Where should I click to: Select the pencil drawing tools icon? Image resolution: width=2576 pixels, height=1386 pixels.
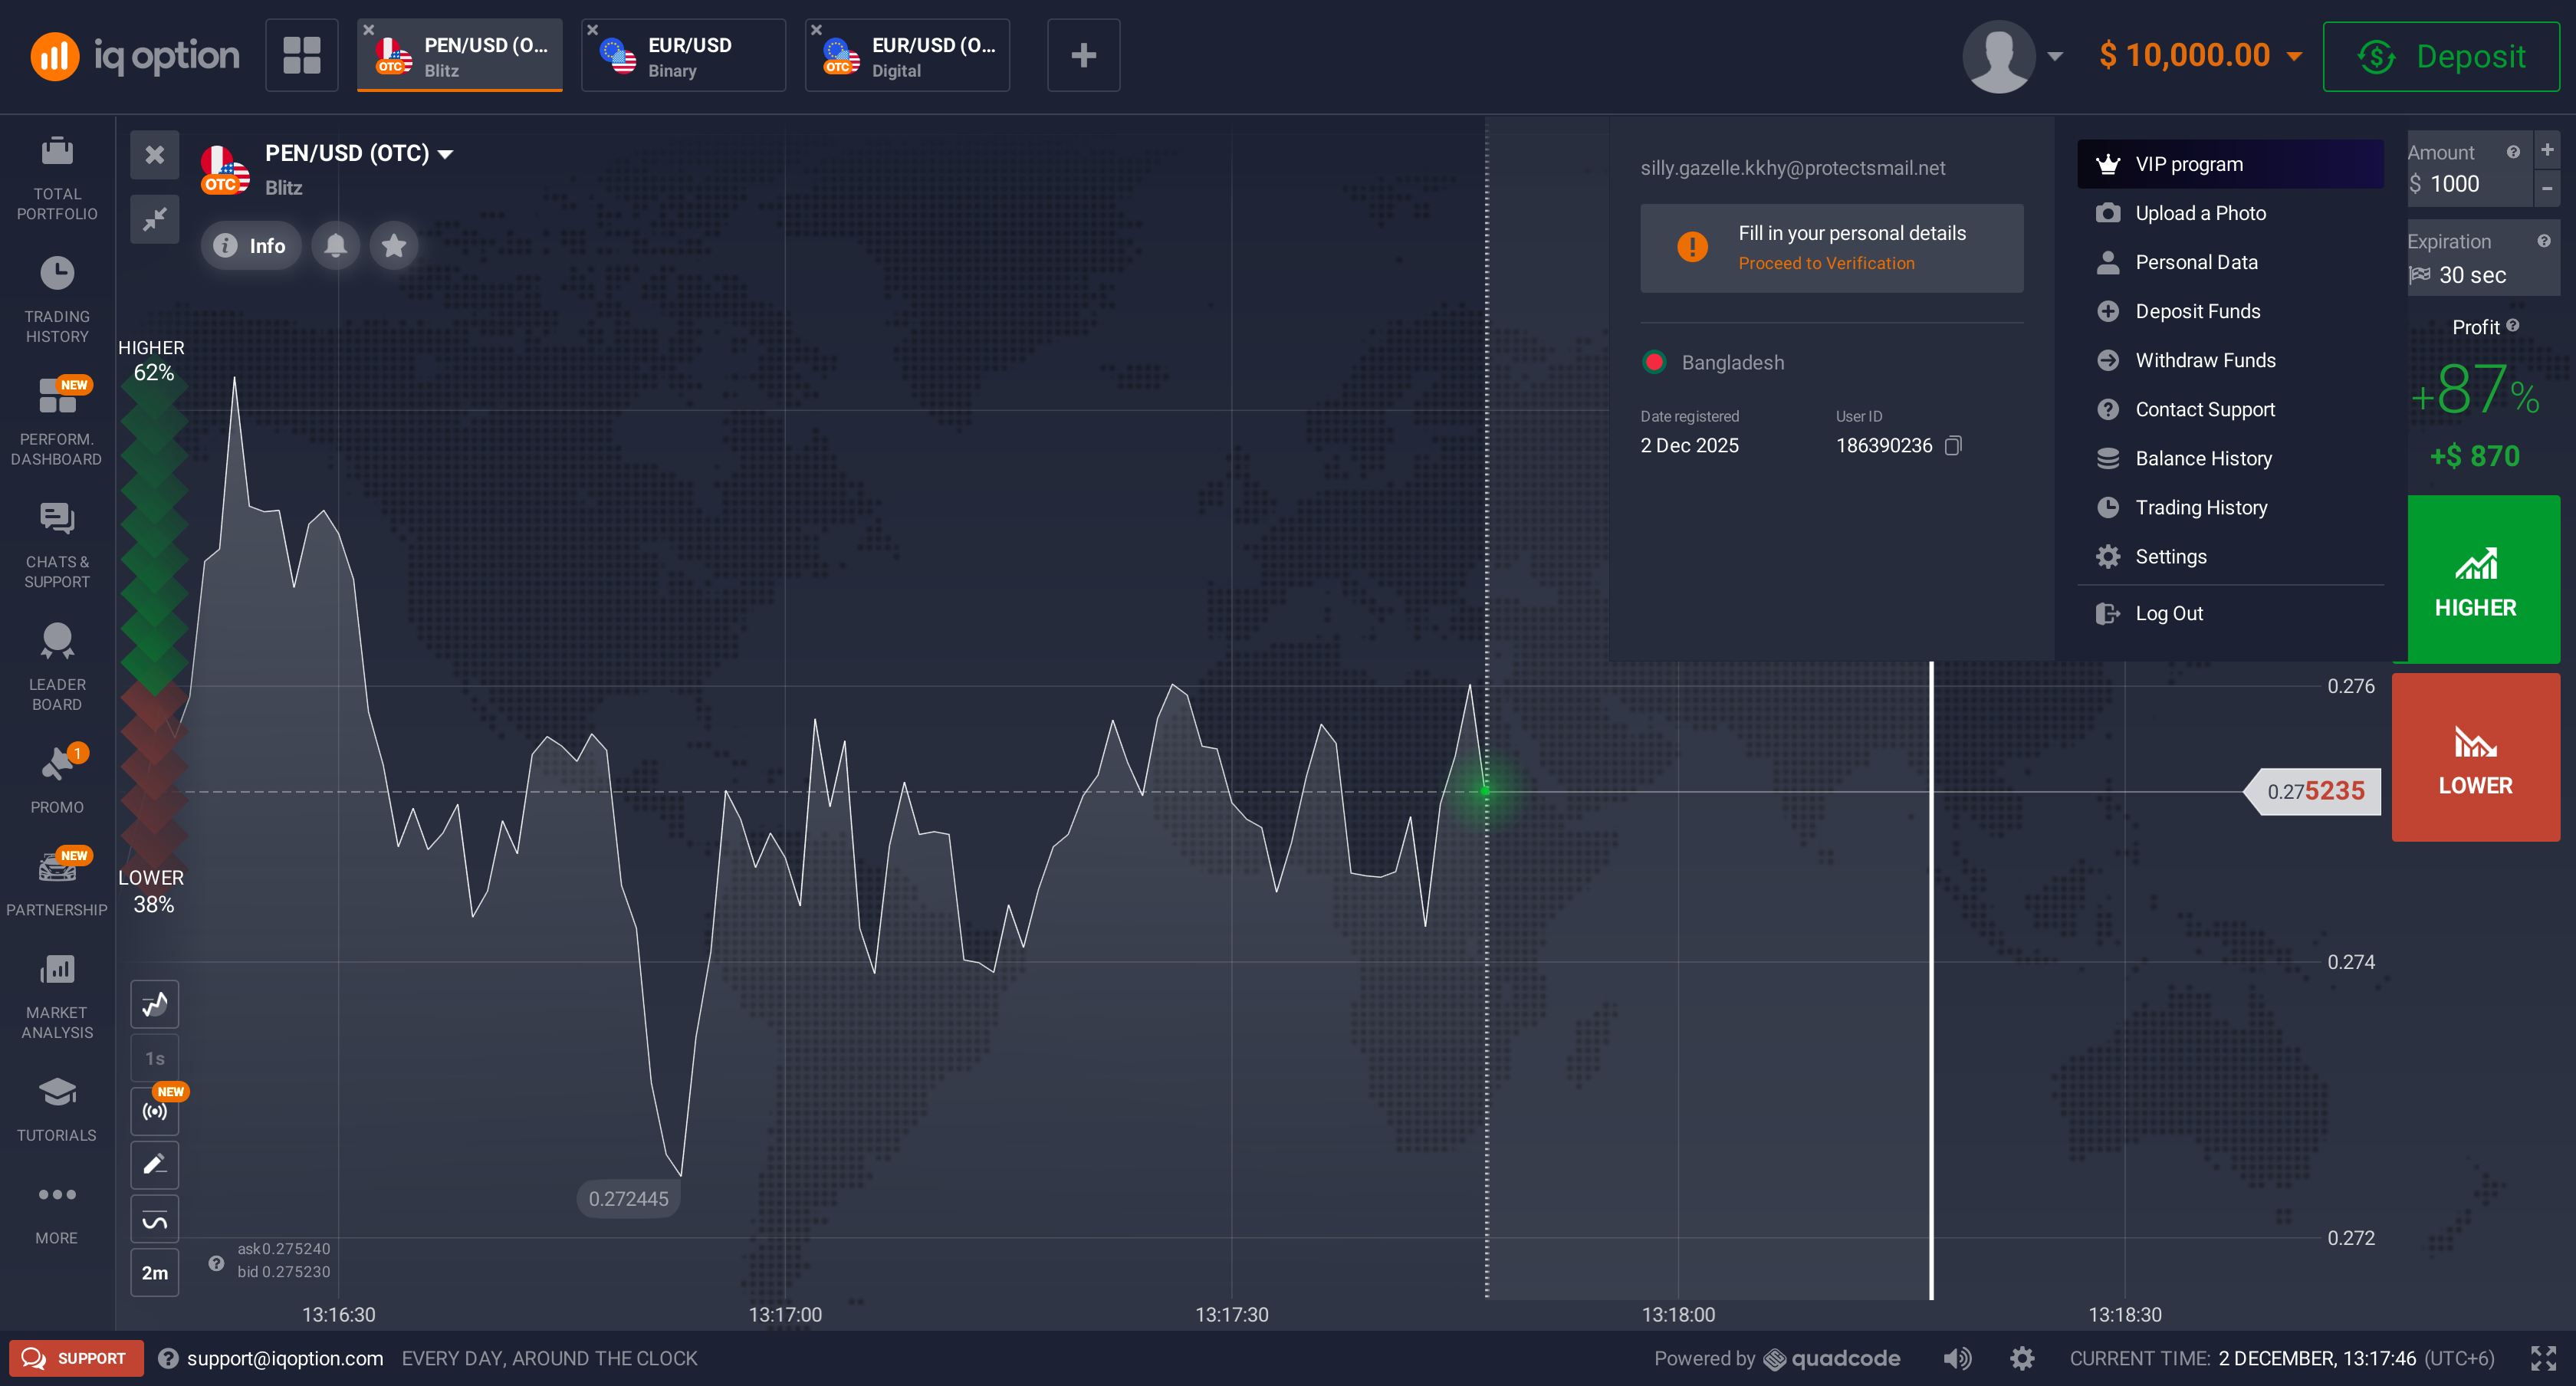pos(154,1165)
